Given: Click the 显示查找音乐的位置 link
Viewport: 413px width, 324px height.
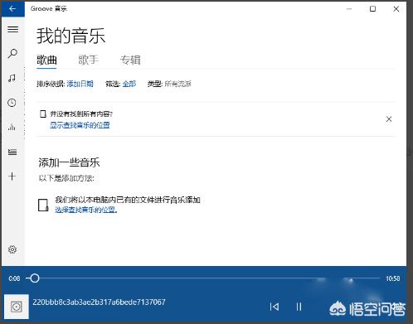Looking at the screenshot, I should click(80, 125).
